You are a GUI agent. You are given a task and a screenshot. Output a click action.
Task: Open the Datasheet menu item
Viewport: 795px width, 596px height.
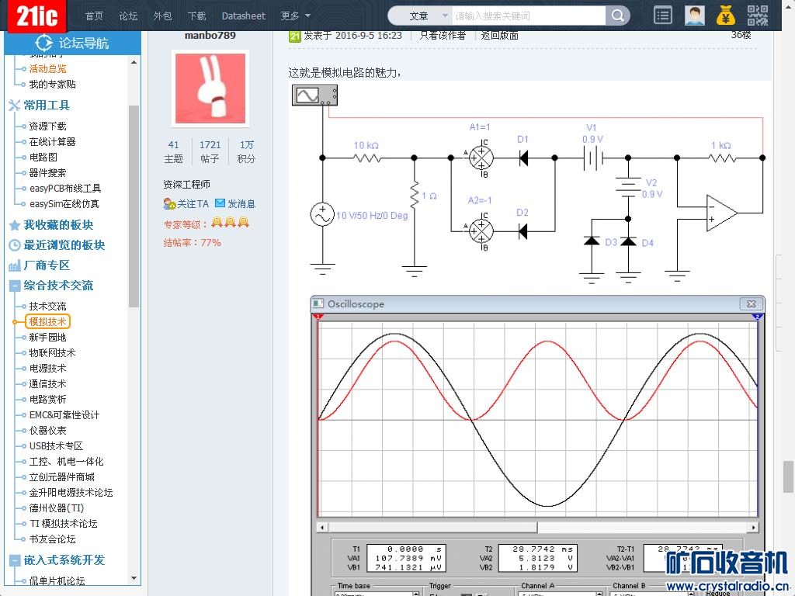(x=243, y=16)
